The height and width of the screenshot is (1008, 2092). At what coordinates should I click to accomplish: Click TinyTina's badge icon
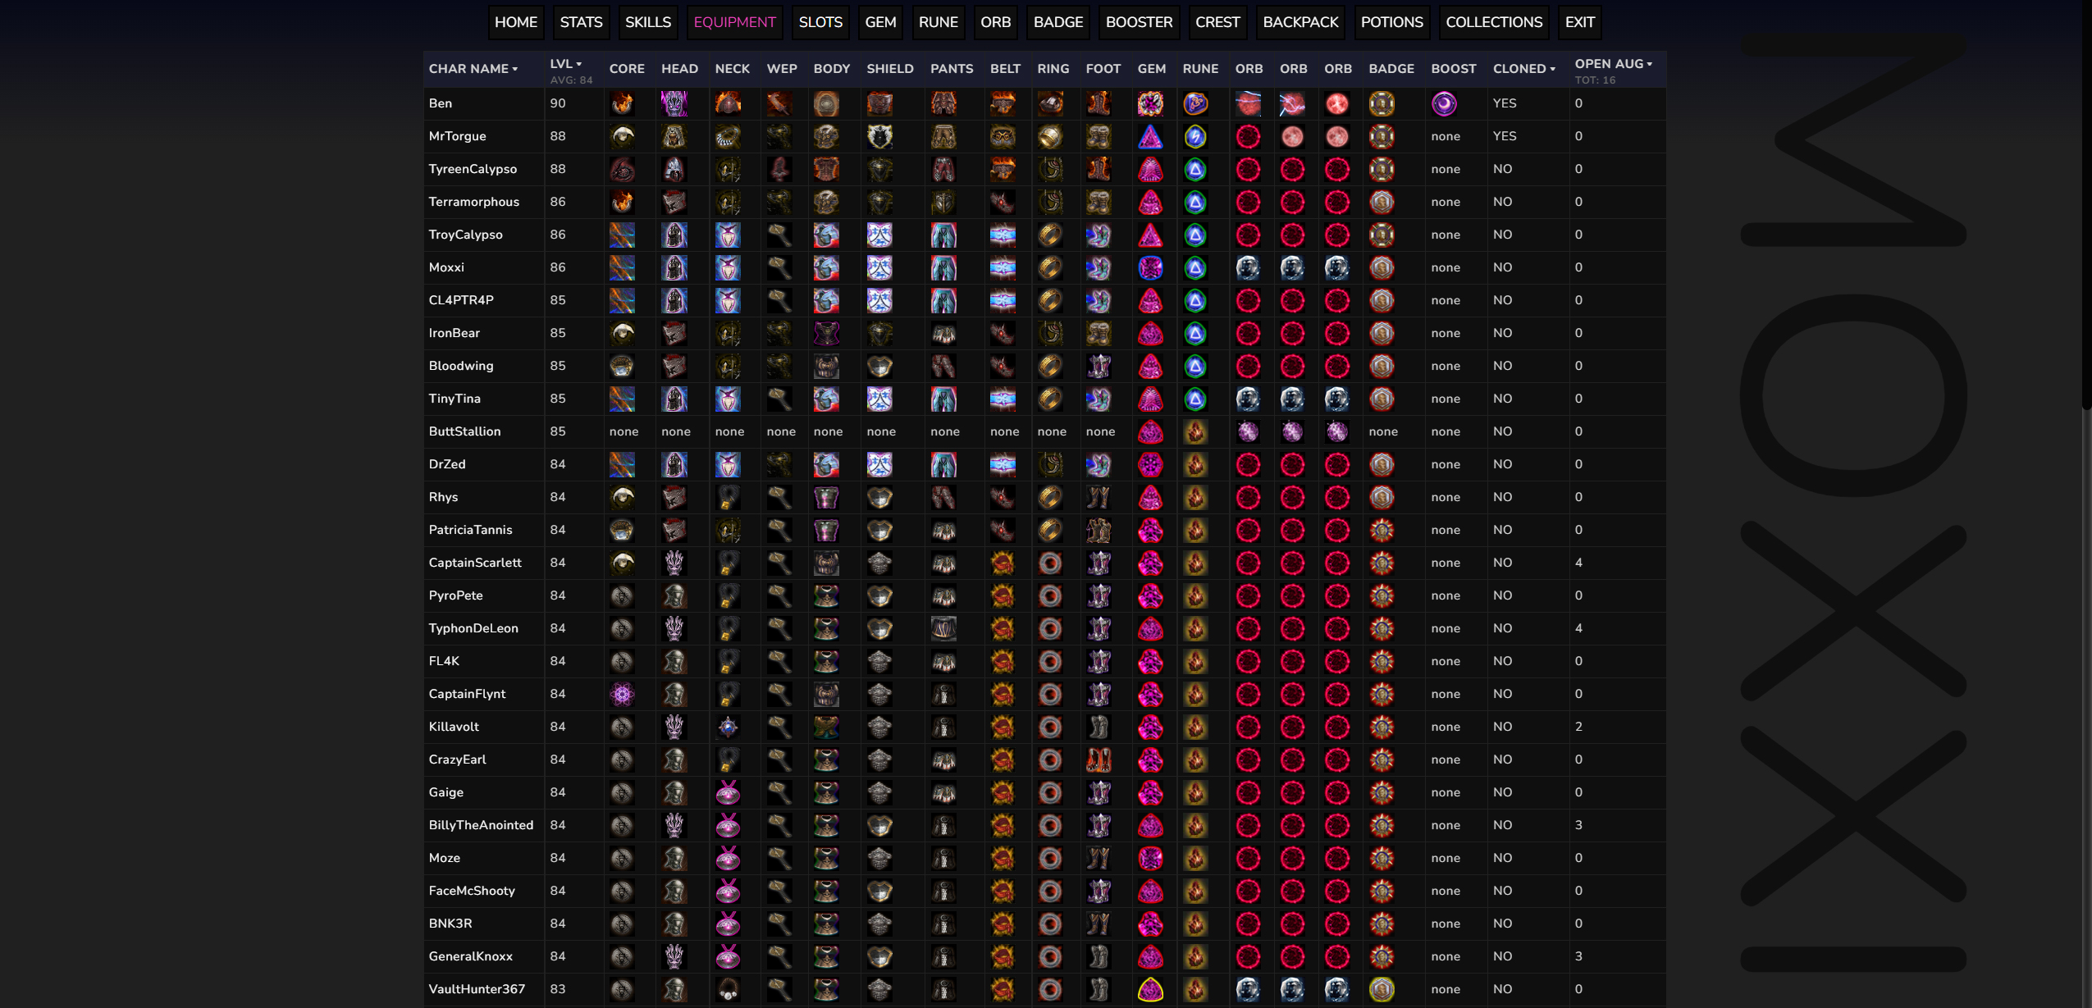(x=1382, y=399)
